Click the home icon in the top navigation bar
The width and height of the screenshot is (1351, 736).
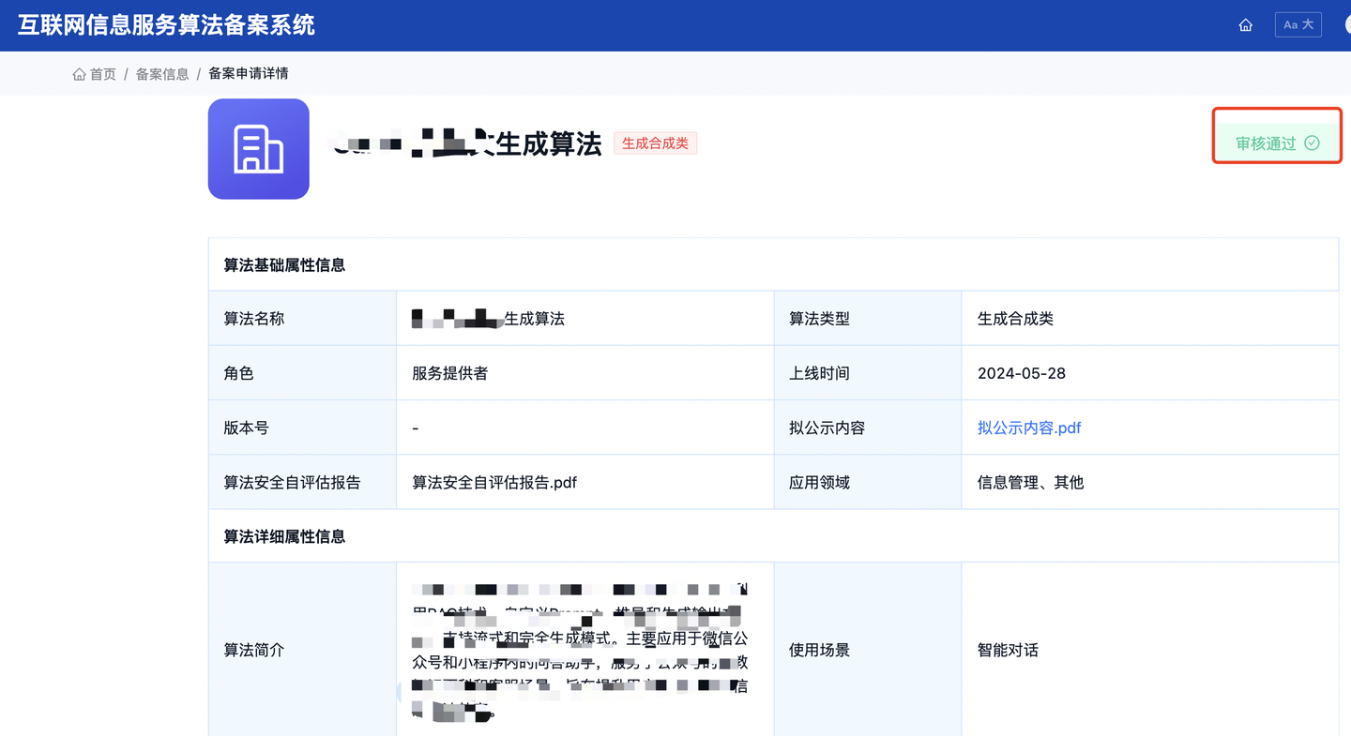point(1245,24)
